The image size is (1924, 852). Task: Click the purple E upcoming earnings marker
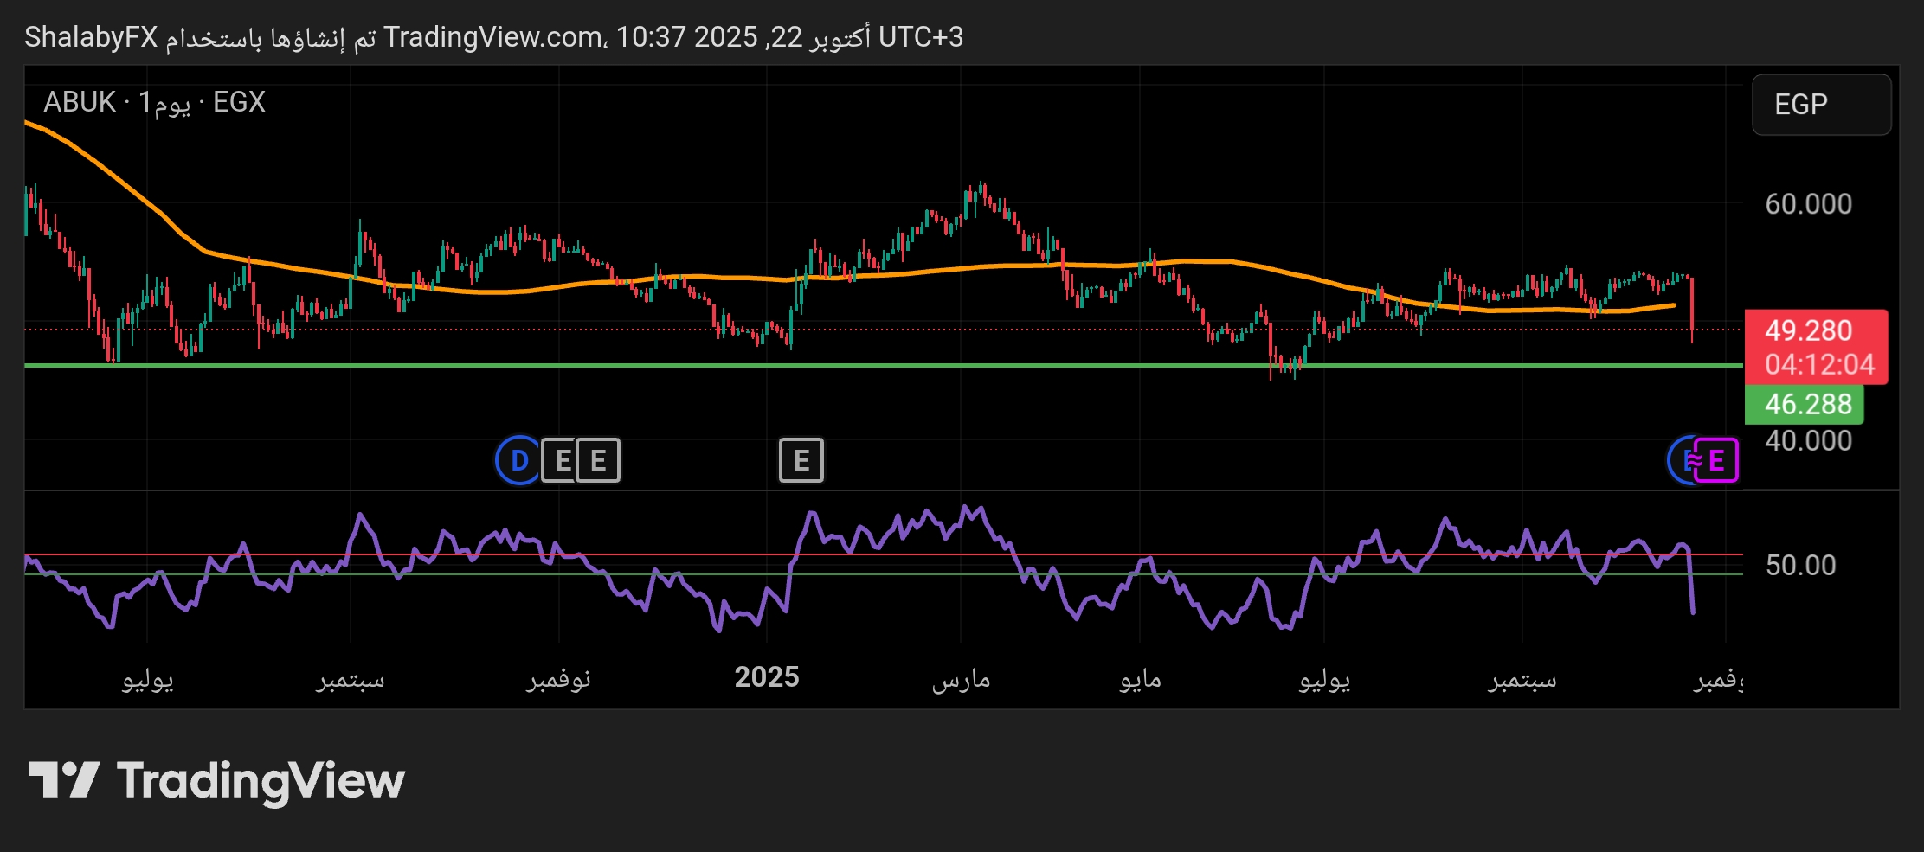(1717, 460)
